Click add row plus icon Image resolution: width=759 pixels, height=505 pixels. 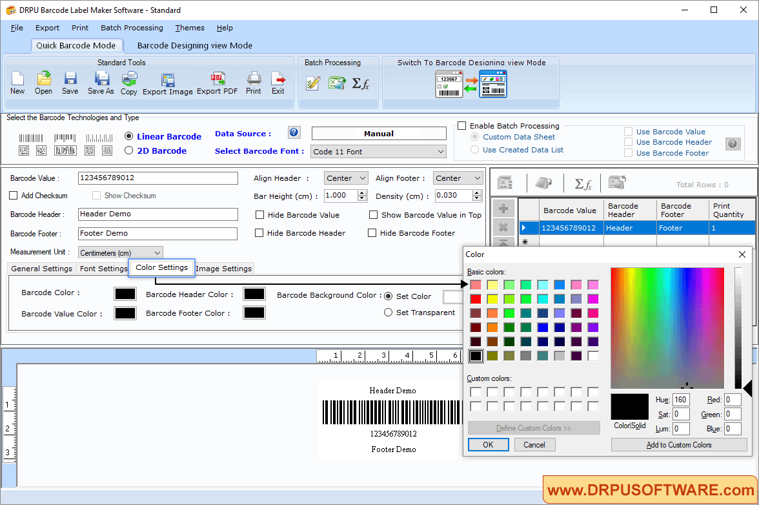[503, 209]
